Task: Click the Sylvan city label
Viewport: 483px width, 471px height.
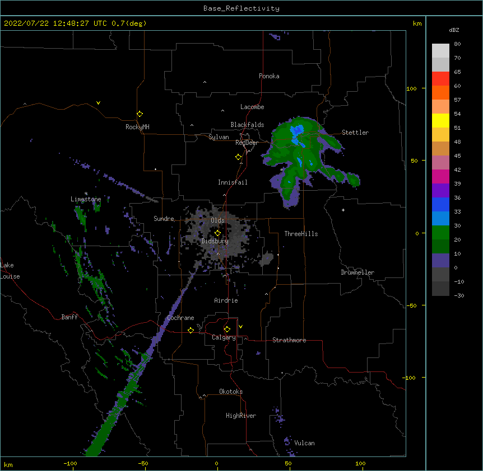Action: point(219,137)
